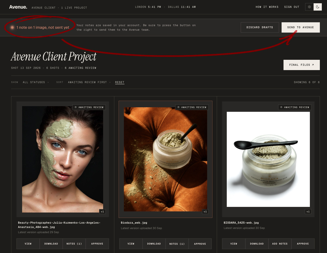The width and height of the screenshot is (327, 253).
Task: Click the Awaiting Review badge on the portrait card
Action: point(89,107)
